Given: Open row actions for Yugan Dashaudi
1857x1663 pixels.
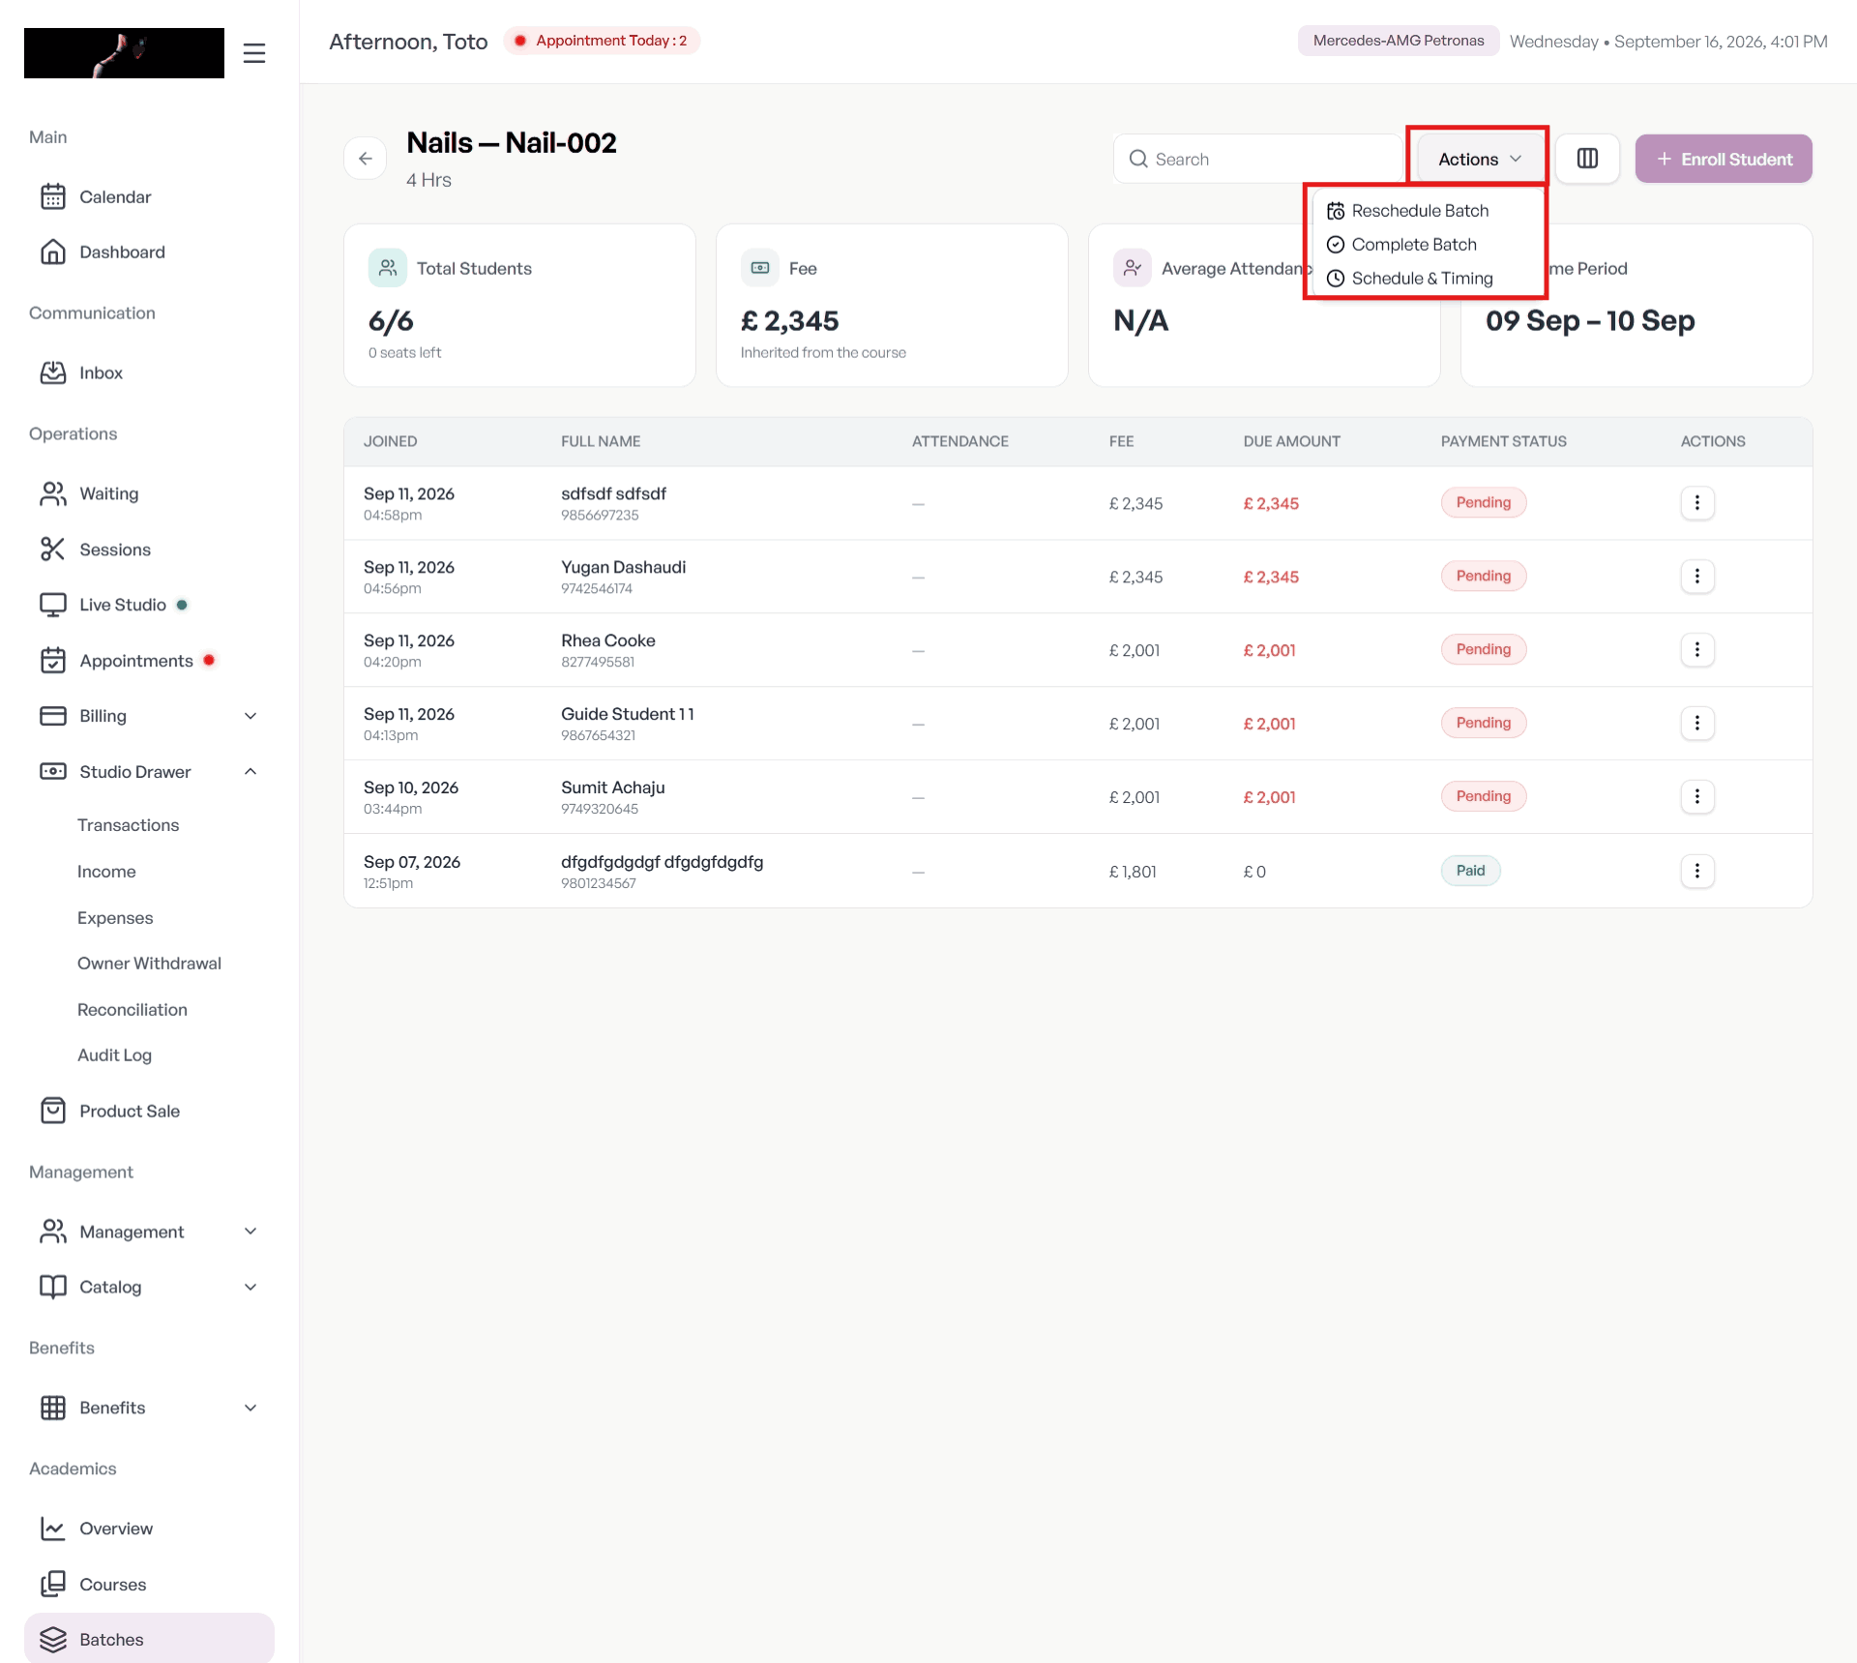Looking at the screenshot, I should [1697, 577].
